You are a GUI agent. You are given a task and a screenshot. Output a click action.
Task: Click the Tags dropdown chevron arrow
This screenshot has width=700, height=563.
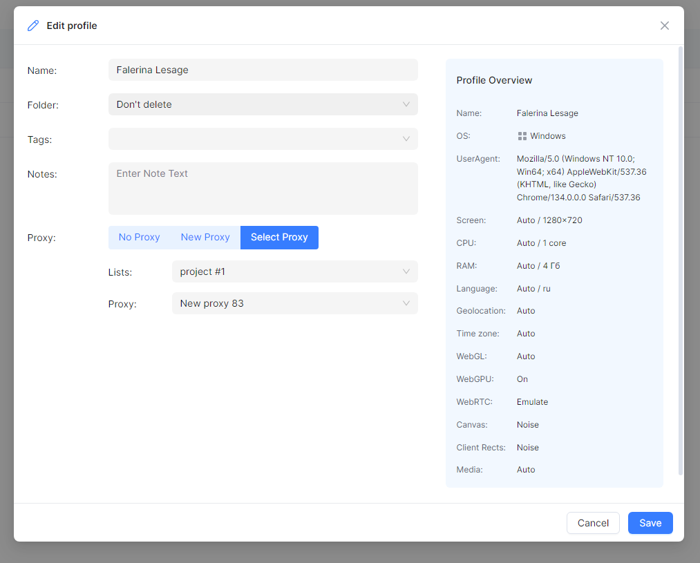[406, 139]
